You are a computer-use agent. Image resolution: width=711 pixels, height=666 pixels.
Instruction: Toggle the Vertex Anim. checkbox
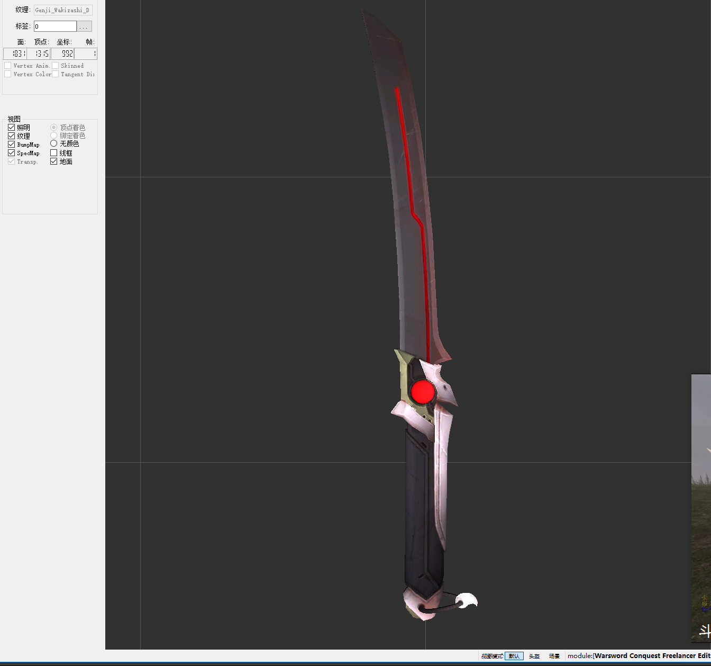click(x=7, y=66)
